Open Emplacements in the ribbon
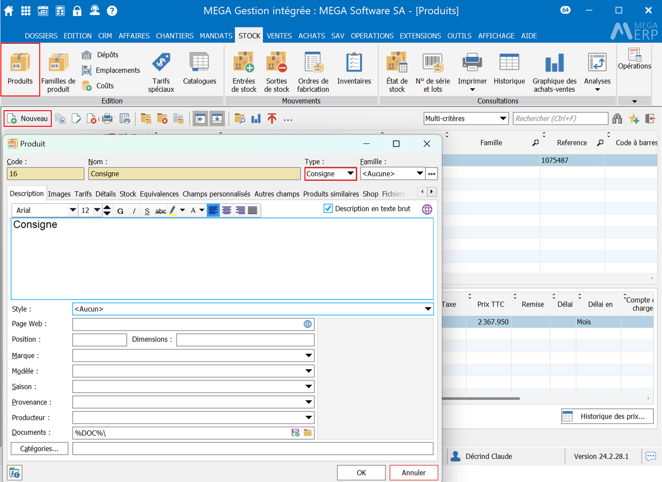 (111, 70)
